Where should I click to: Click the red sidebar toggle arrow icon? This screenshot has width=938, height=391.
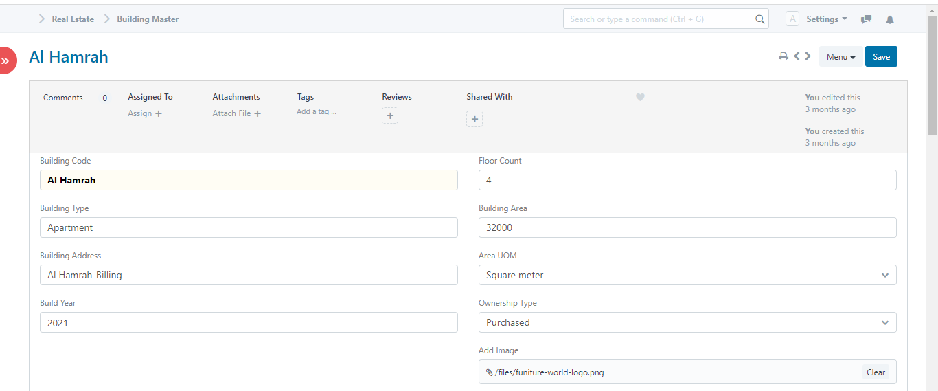pos(5,60)
